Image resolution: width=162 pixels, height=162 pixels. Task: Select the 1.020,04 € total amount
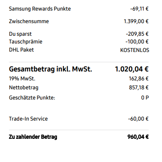point(132,69)
